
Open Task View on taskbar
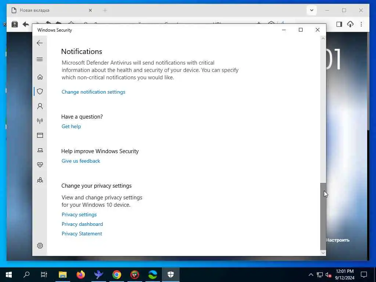pos(44,275)
